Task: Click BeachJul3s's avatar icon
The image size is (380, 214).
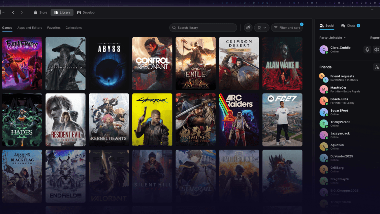Action: tap(324, 101)
